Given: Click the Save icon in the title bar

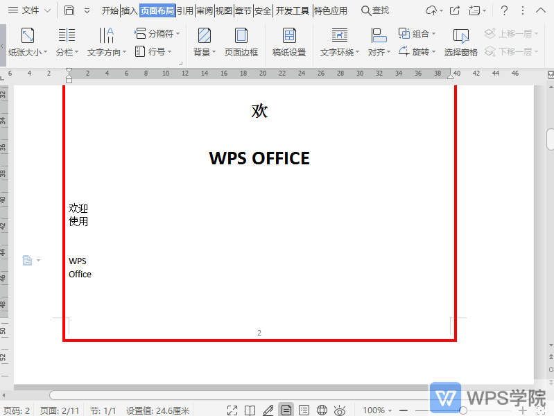Looking at the screenshot, I should click(x=69, y=10).
